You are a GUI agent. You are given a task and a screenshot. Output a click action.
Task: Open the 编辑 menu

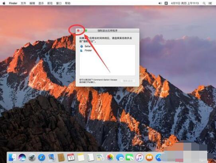32,3
